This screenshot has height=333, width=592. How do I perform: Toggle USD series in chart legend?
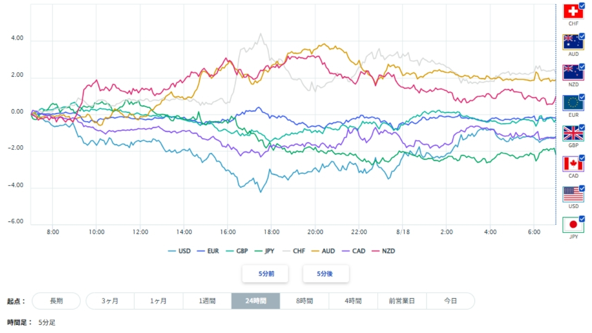pyautogui.click(x=179, y=251)
